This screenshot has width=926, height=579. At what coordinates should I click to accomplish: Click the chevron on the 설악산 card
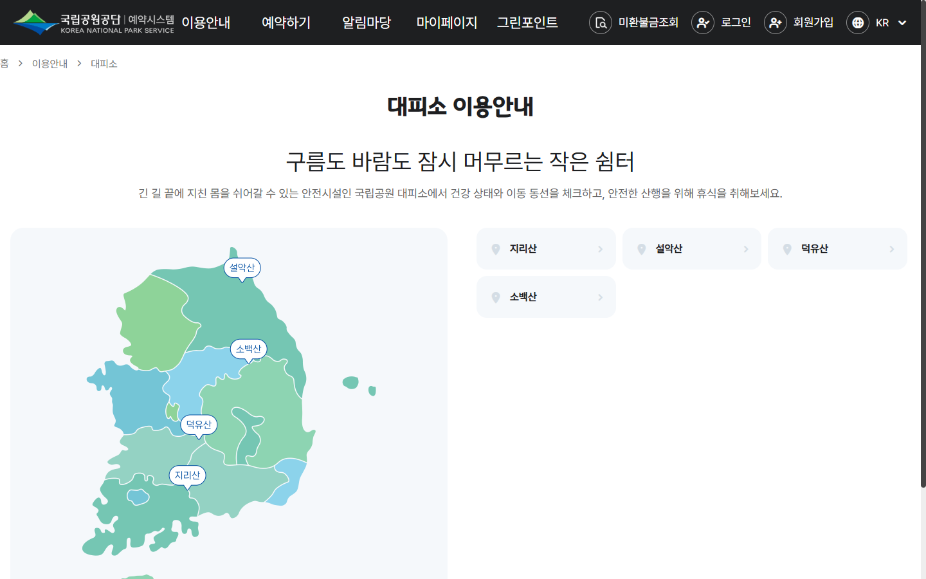tap(746, 249)
